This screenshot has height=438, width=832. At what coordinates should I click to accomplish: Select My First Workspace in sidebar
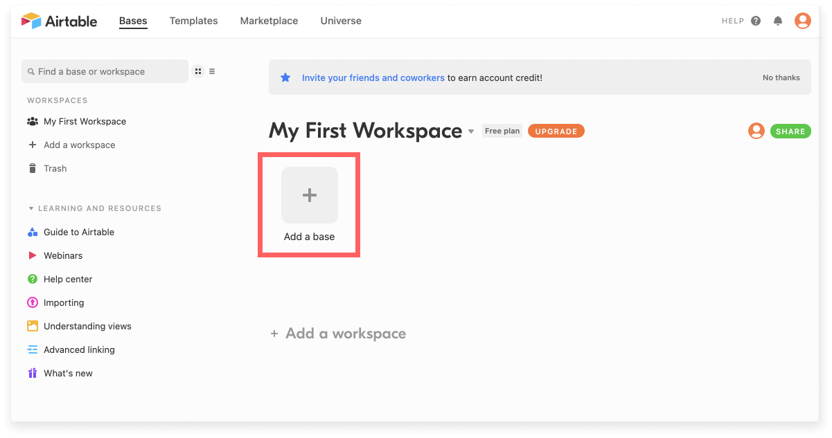coord(85,121)
